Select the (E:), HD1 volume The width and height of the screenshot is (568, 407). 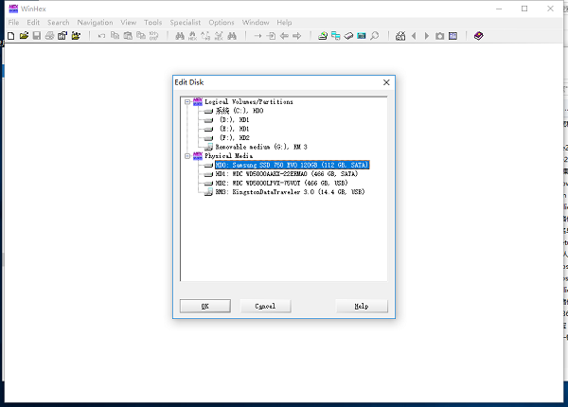[235, 129]
